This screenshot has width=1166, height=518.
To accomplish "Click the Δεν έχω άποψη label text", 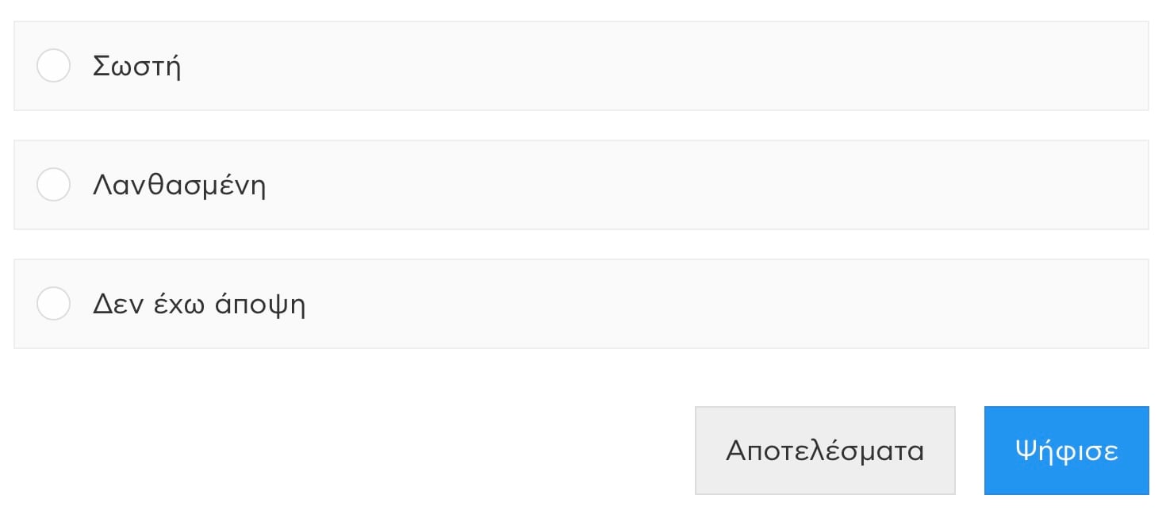I will (x=199, y=305).
